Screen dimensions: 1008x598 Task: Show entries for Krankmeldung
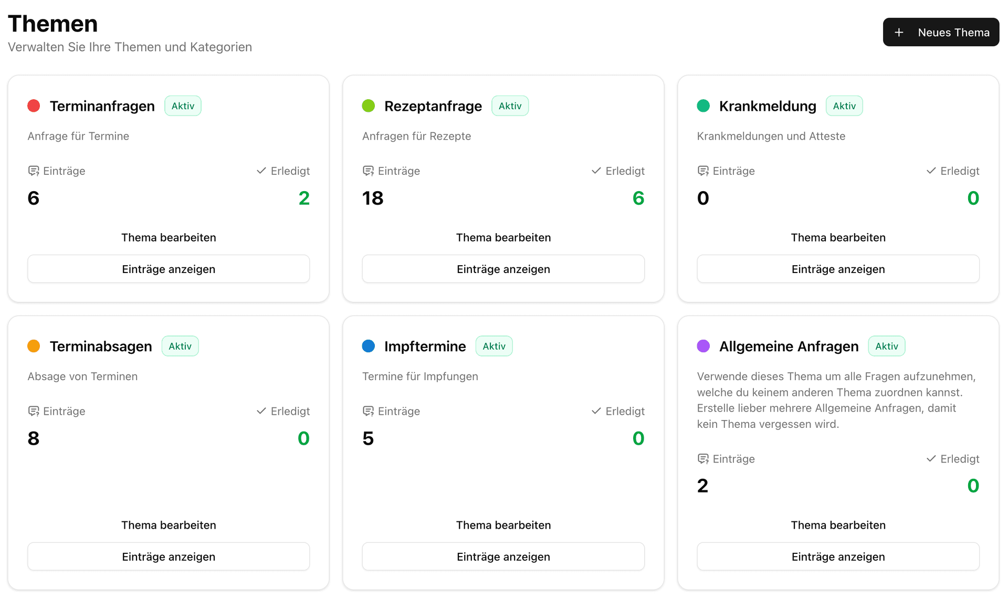pyautogui.click(x=838, y=269)
